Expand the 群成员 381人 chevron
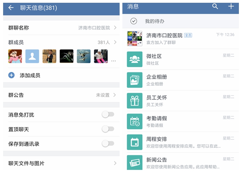242x173 pixels. [x=115, y=42]
